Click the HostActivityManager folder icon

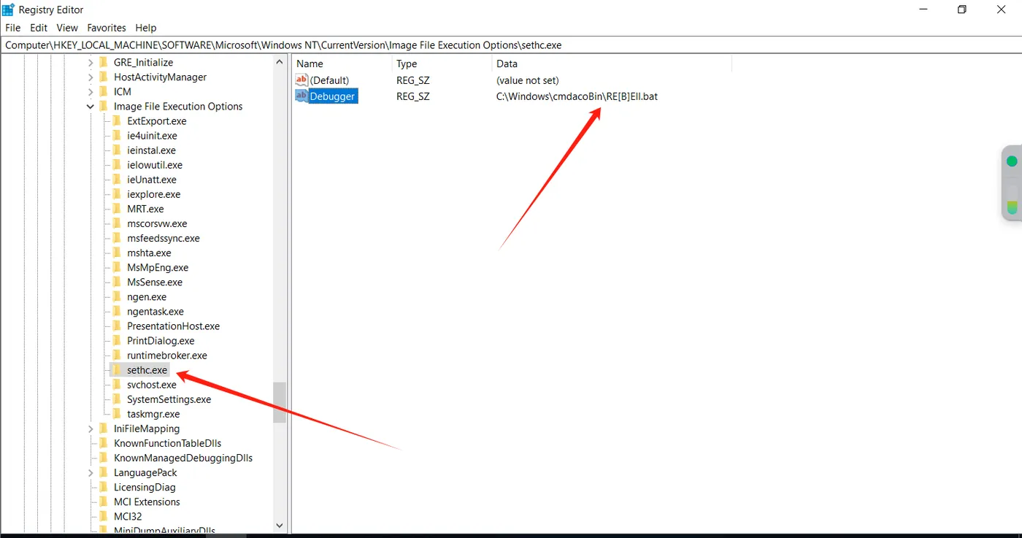pos(104,77)
